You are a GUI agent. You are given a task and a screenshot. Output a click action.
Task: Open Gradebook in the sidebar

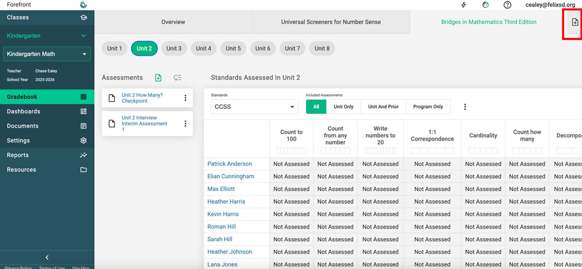[47, 96]
